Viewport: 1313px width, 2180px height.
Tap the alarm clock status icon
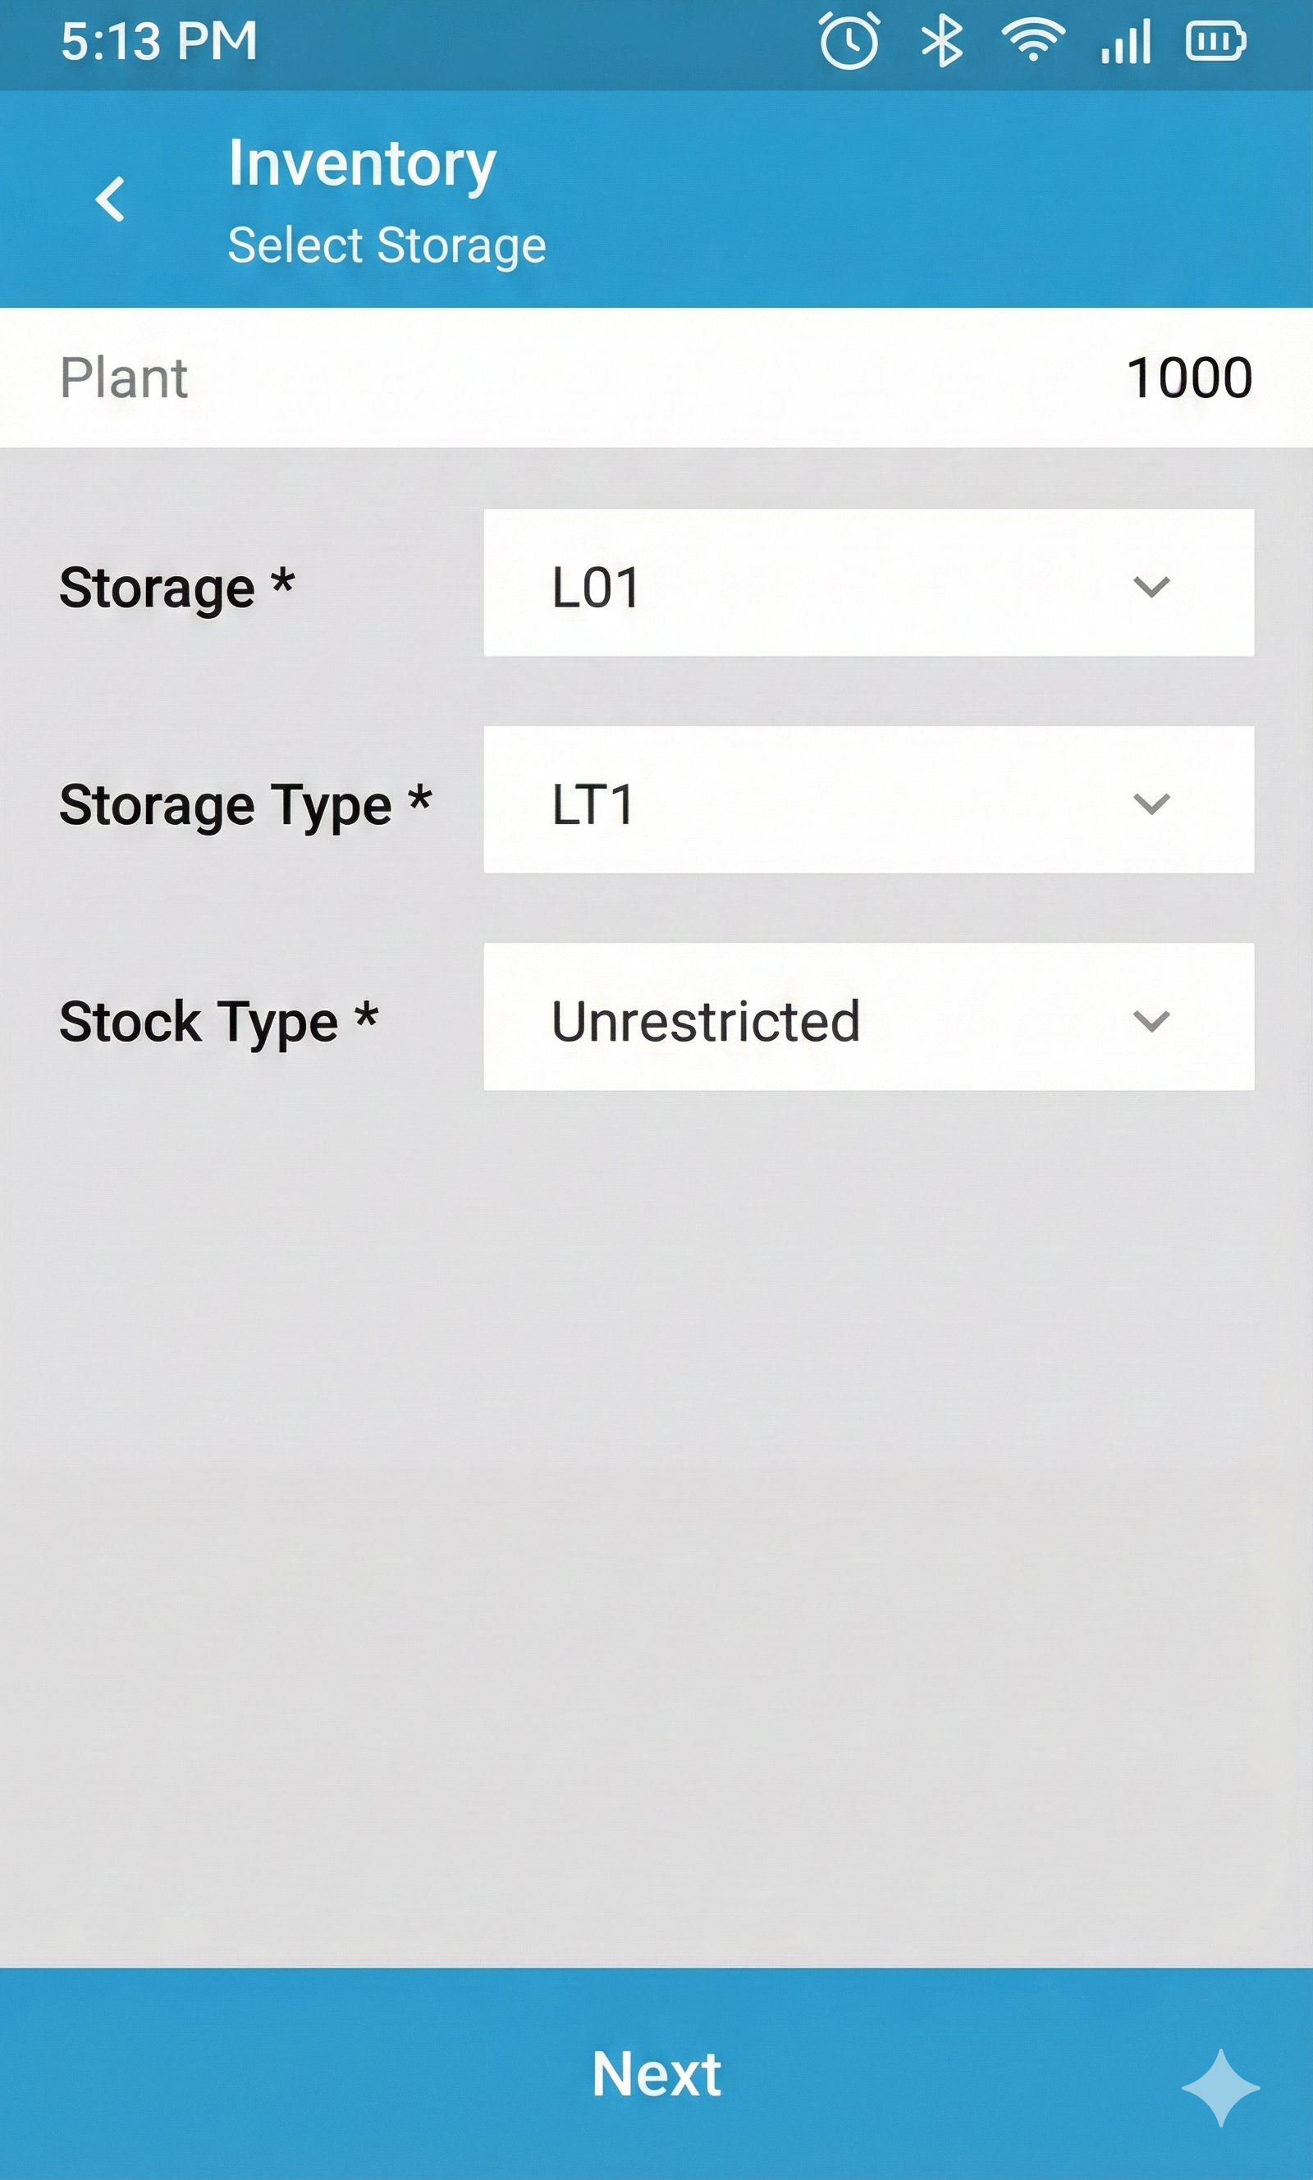click(x=849, y=41)
